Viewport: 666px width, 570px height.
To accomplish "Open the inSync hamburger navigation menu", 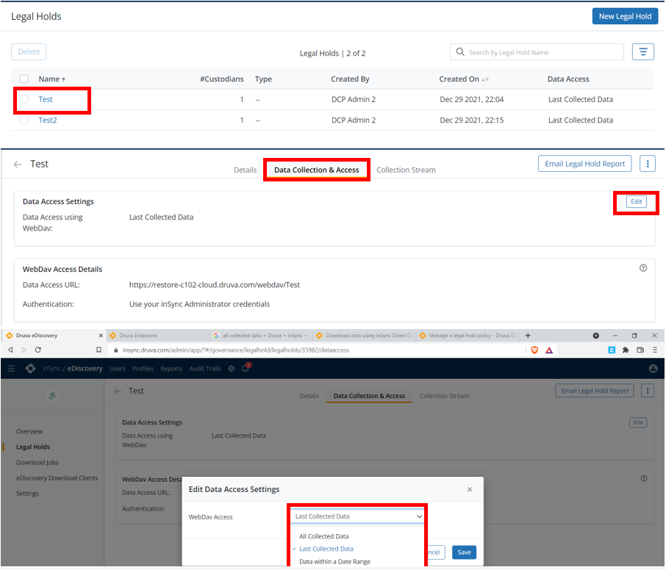I will [11, 369].
